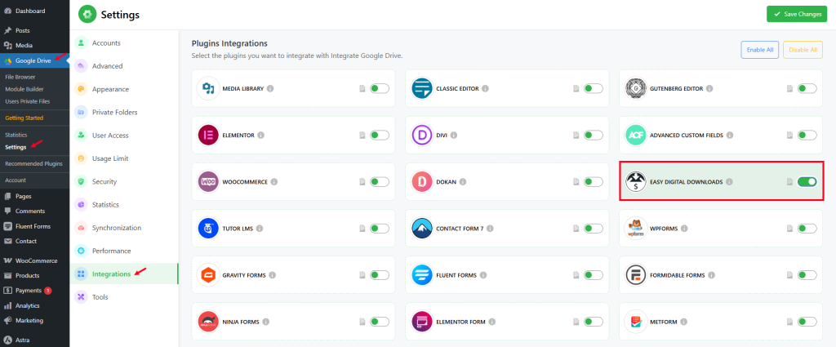836x347 pixels.
Task: Click the Fluent Forms integration icon
Action: coord(422,275)
